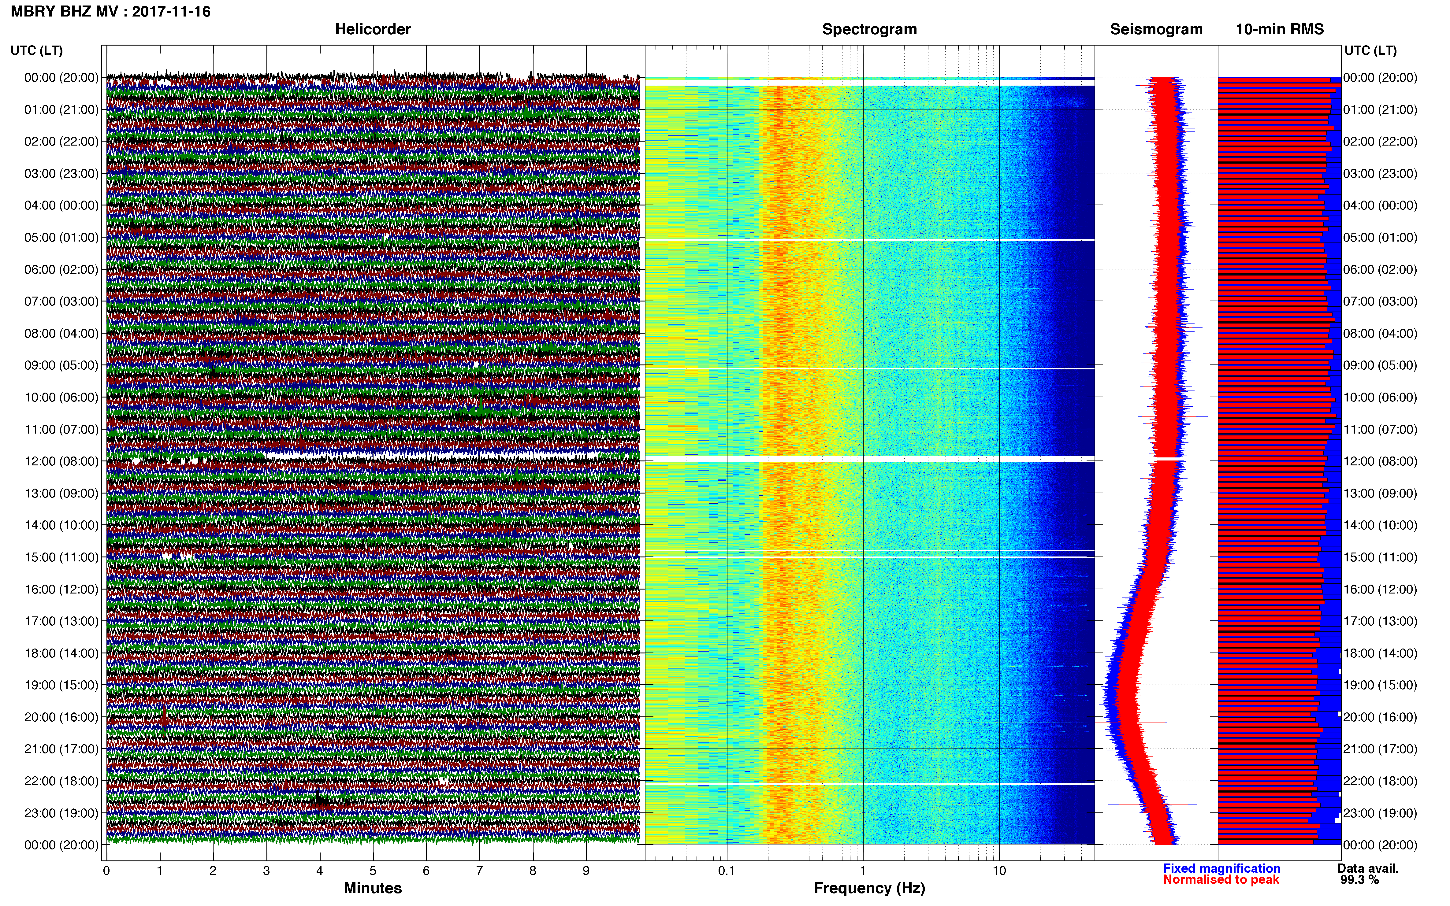
Task: Click 20:00 (16:00) label next to the Helicorder
Action: point(61,717)
